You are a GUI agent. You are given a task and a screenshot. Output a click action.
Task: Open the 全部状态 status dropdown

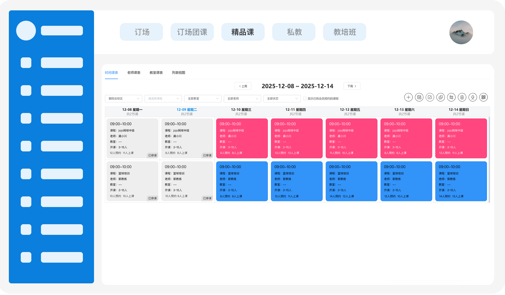click(282, 99)
